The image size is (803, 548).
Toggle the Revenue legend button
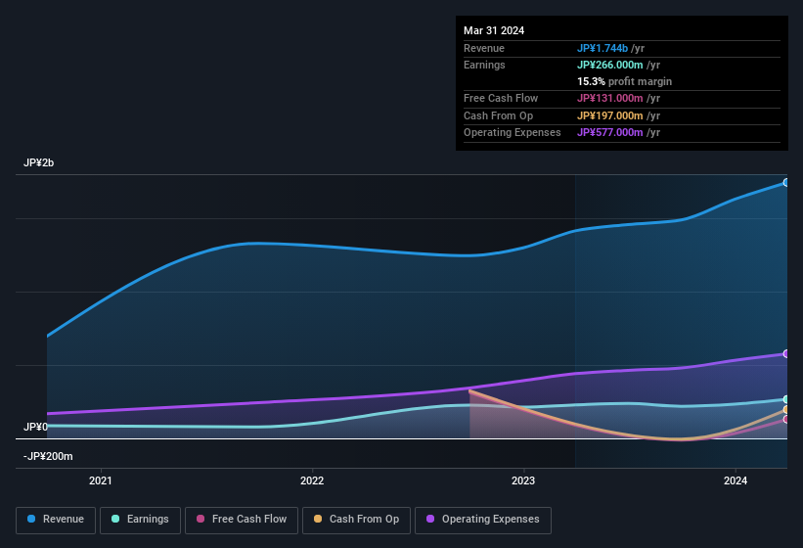tap(56, 520)
